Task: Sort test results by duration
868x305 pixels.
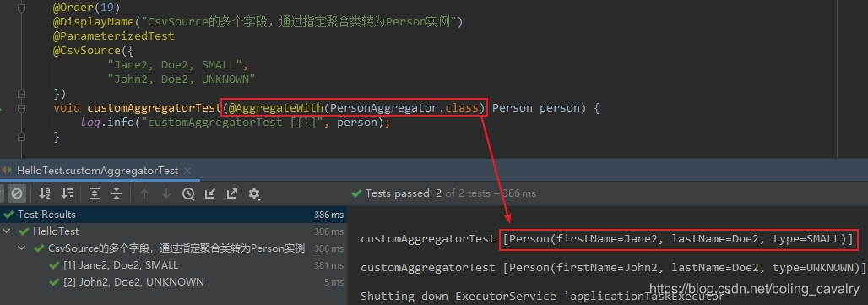Action: pyautogui.click(x=67, y=193)
